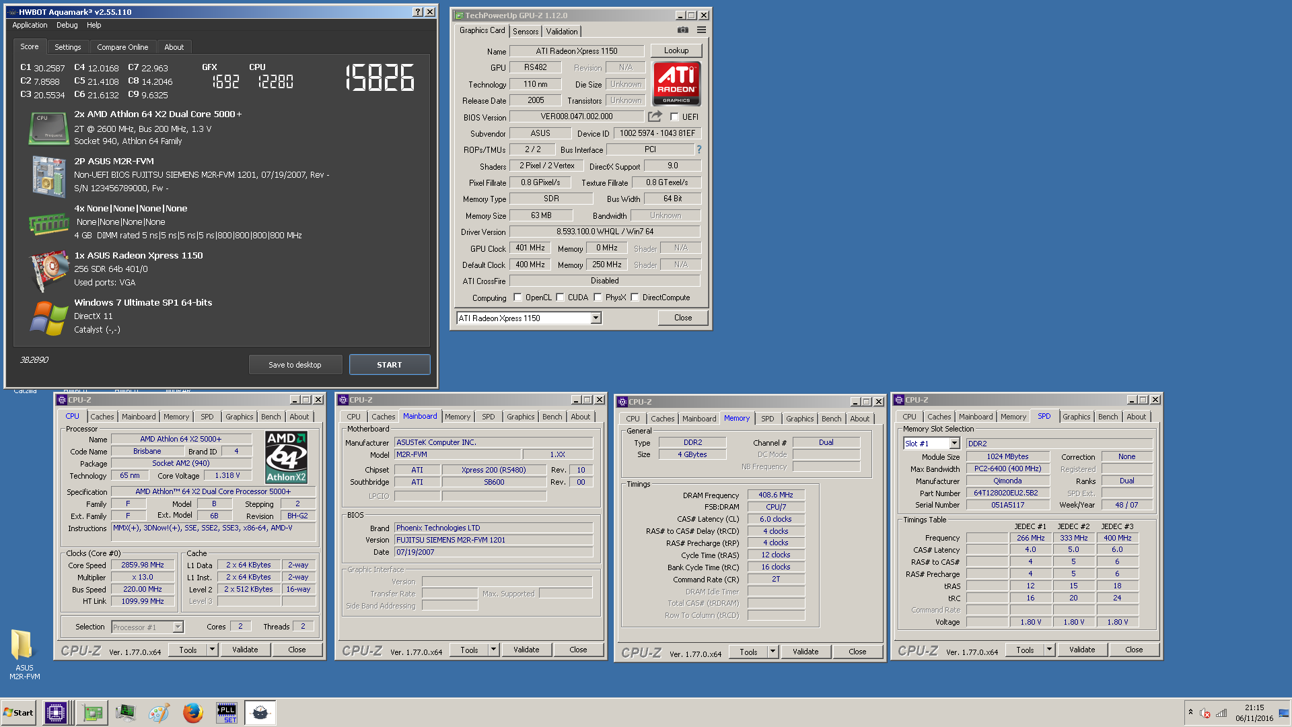Click the GPU name field ATI Radeon Xpress 1150

click(x=576, y=51)
